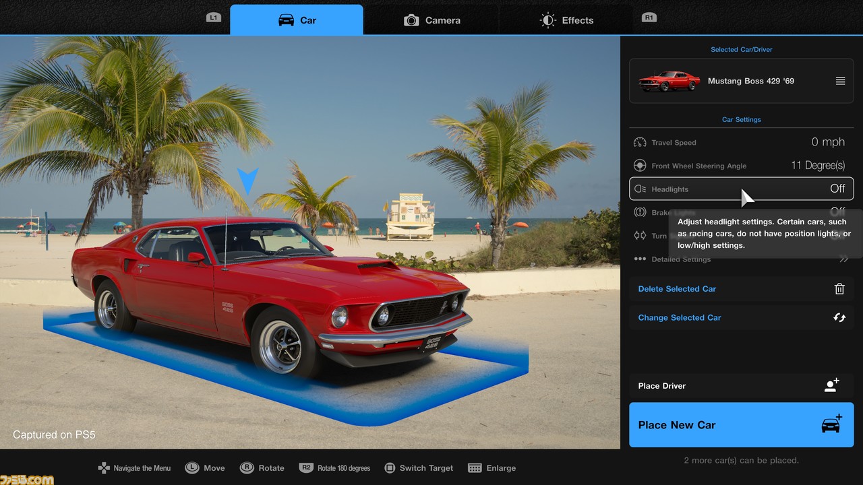This screenshot has height=485, width=863.
Task: Click the trash can delete icon
Action: (839, 289)
